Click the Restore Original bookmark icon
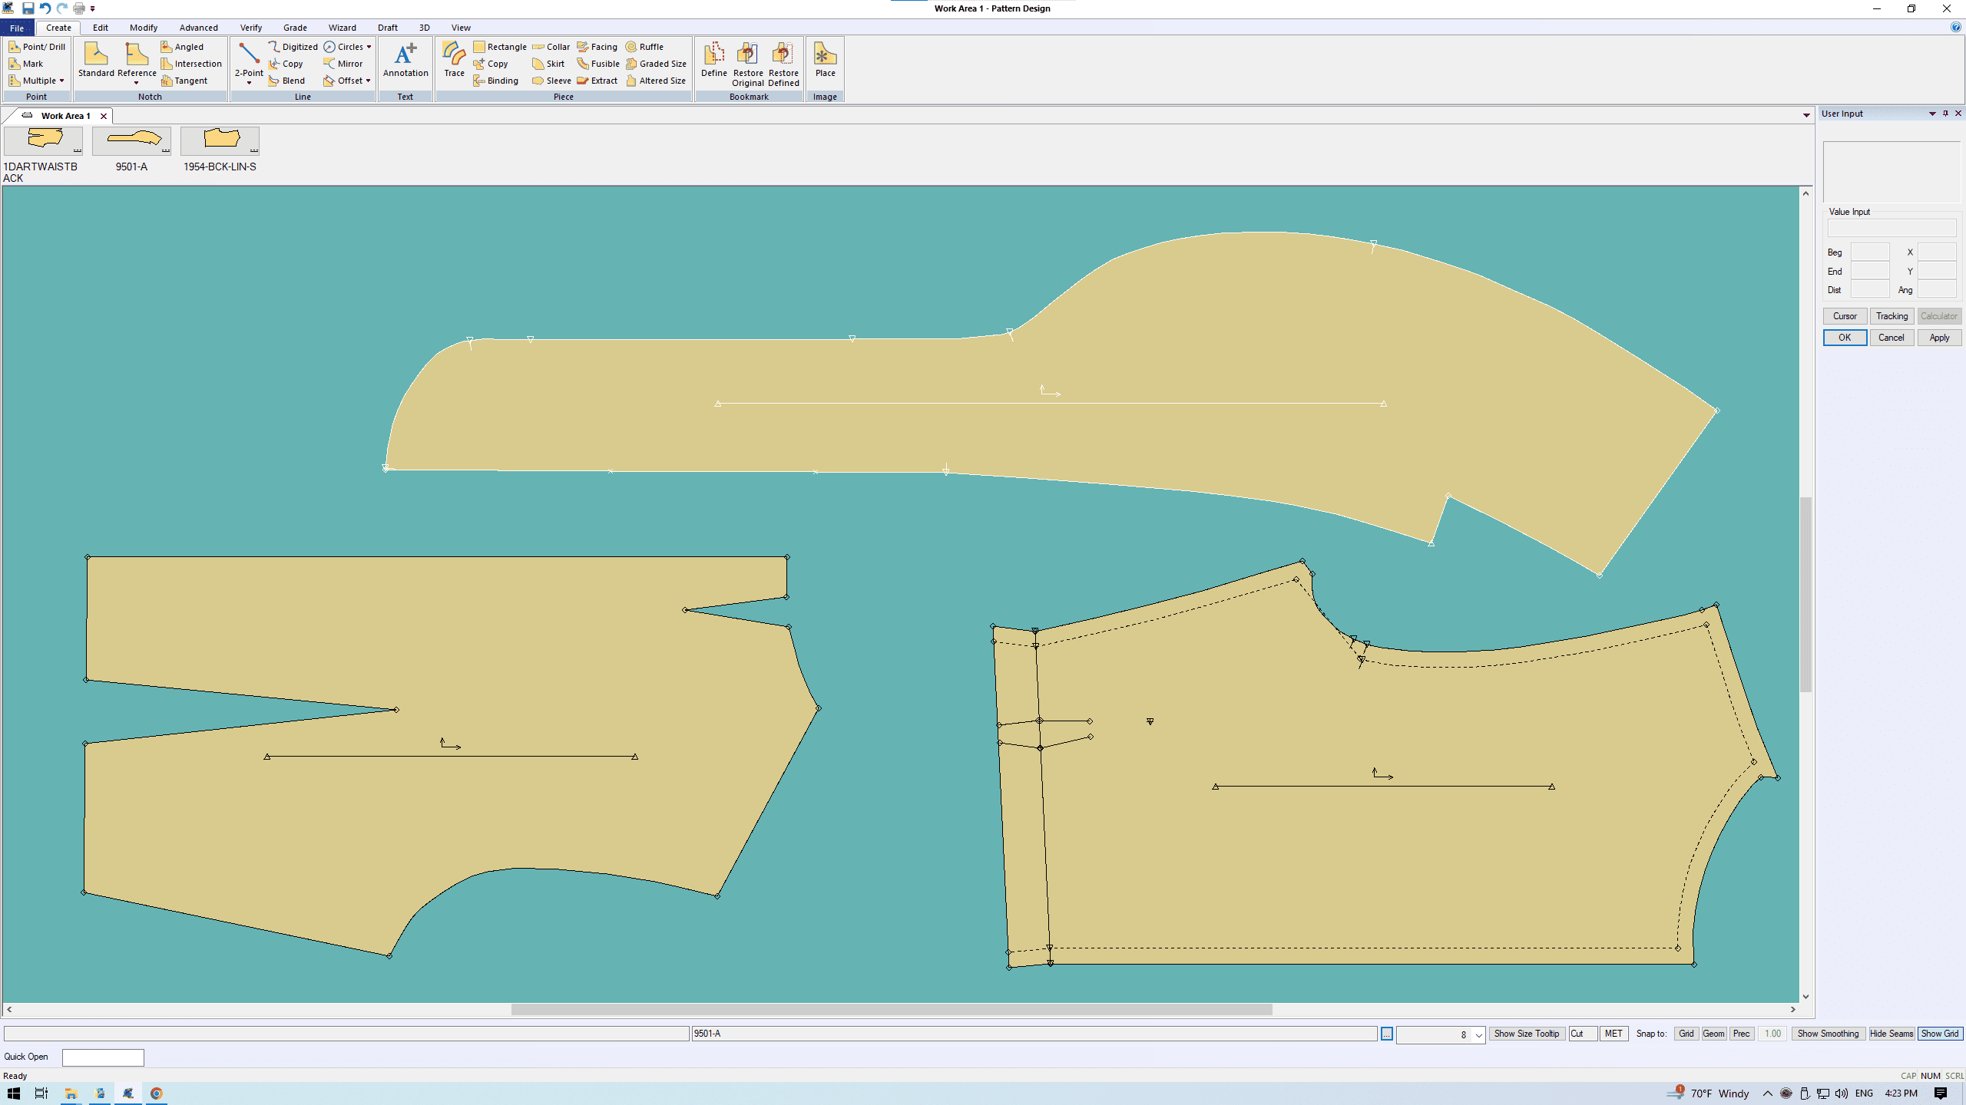 (747, 63)
